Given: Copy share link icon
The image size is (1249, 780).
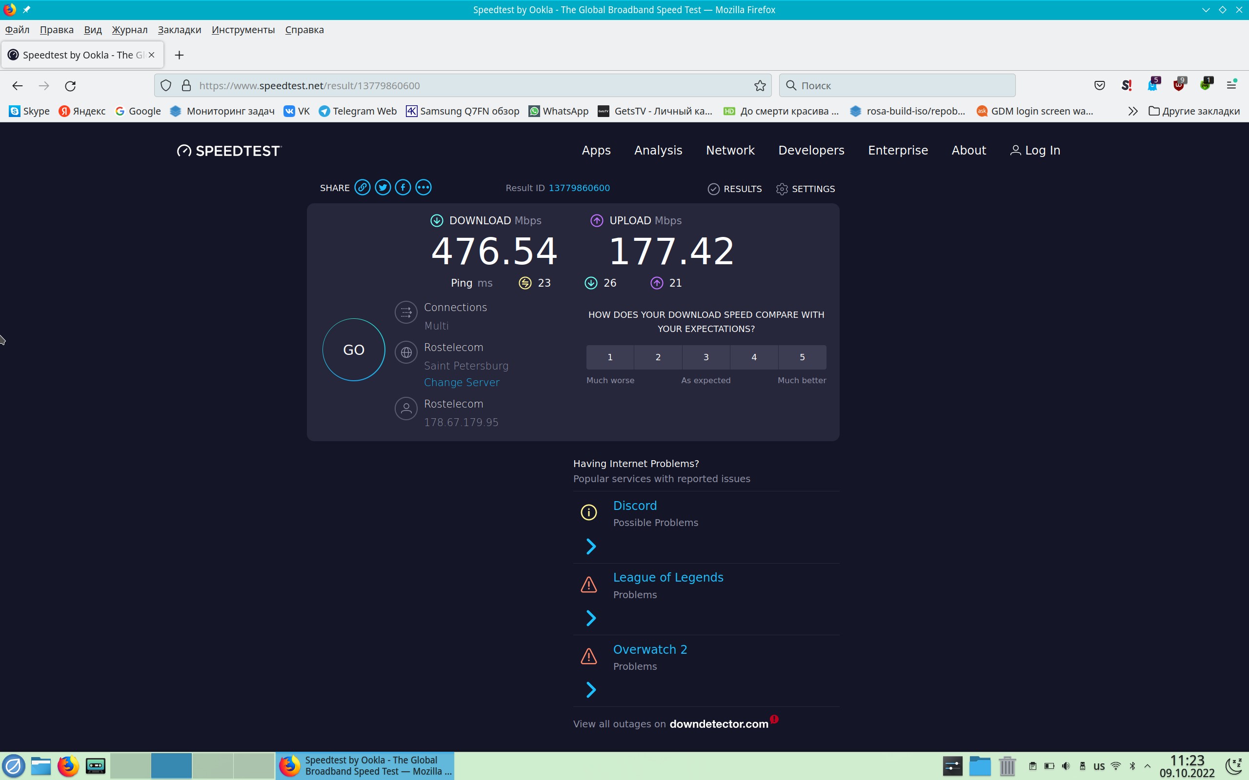Looking at the screenshot, I should [x=363, y=187].
